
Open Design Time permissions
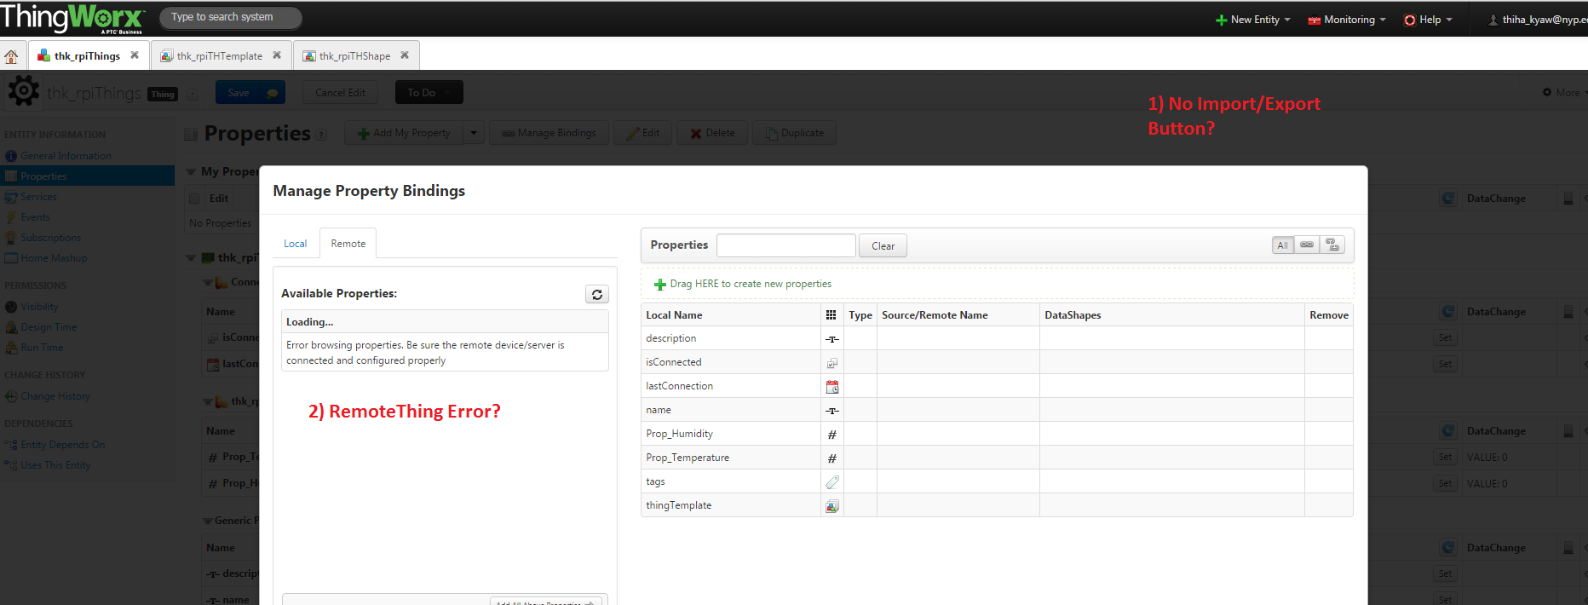(x=49, y=327)
